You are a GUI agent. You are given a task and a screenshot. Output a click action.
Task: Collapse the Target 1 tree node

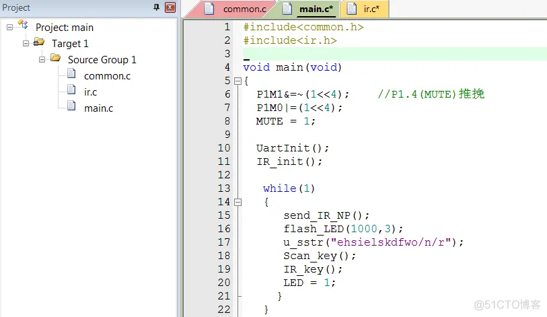pos(26,44)
